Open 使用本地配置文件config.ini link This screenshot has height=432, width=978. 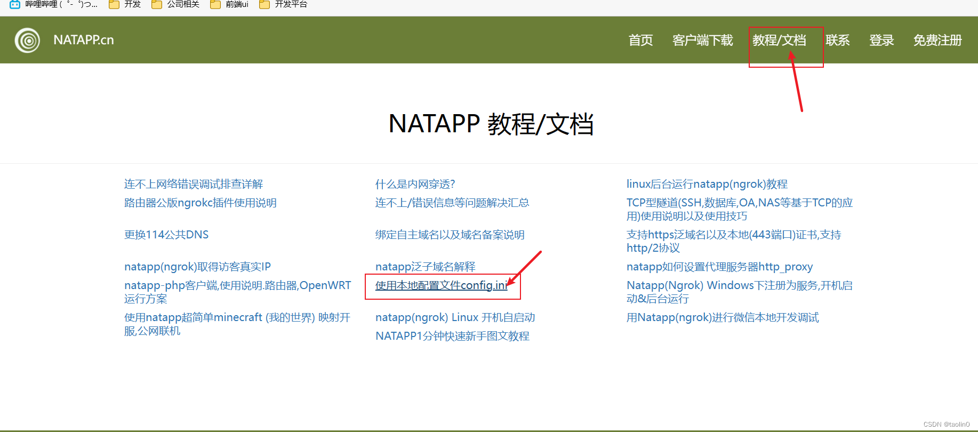pos(442,285)
